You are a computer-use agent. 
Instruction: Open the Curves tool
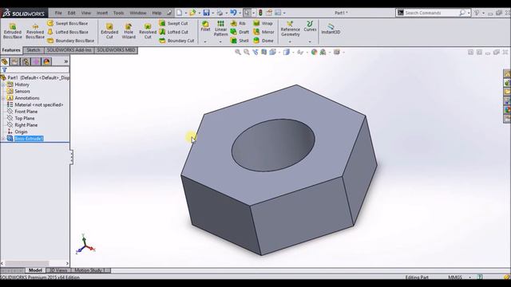click(x=310, y=26)
